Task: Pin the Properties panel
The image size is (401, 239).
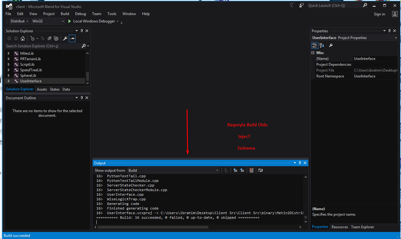Action: coord(389,31)
